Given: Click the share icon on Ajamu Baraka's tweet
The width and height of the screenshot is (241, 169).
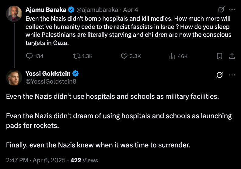Looking at the screenshot, I should click(232, 56).
